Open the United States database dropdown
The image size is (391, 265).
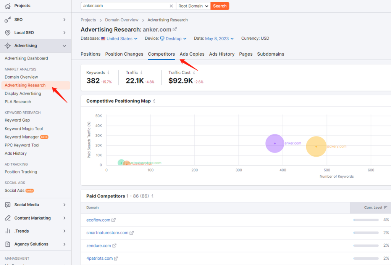[122, 39]
